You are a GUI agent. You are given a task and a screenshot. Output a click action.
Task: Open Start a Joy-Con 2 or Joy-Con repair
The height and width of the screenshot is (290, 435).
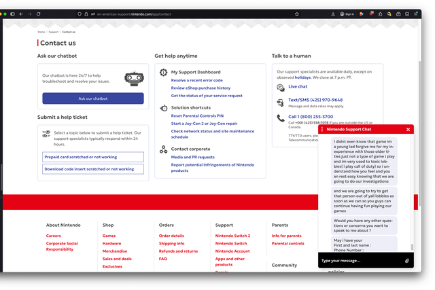(204, 124)
